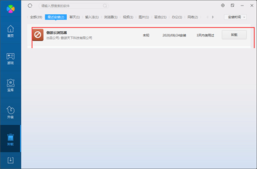Switch to the 办公(1) tab
The height and width of the screenshot is (169, 257).
177,17
